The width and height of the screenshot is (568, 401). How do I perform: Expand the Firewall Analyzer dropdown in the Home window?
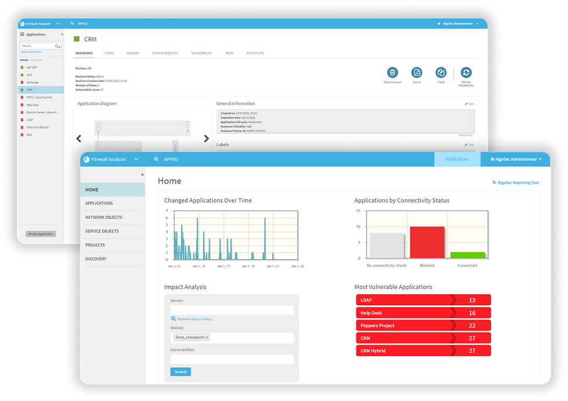click(x=136, y=159)
